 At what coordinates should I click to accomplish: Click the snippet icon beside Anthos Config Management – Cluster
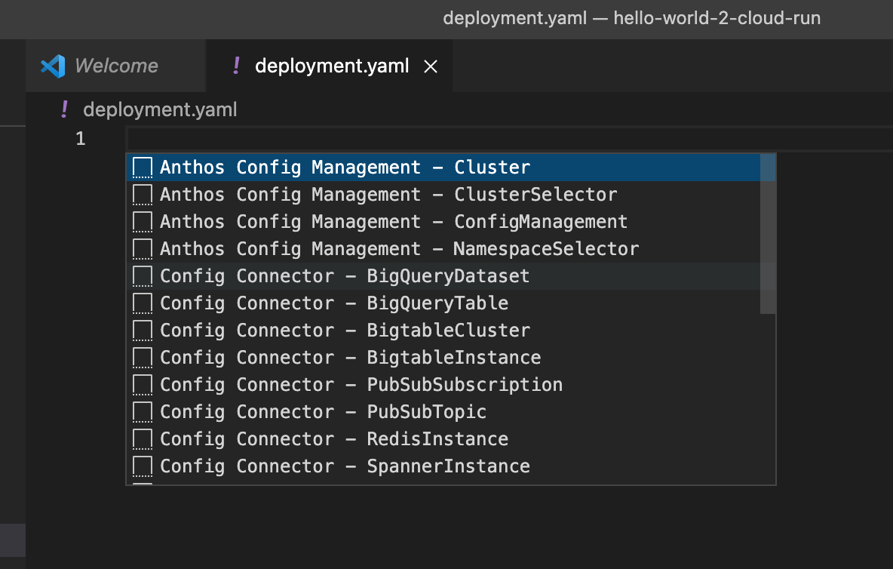click(x=142, y=167)
